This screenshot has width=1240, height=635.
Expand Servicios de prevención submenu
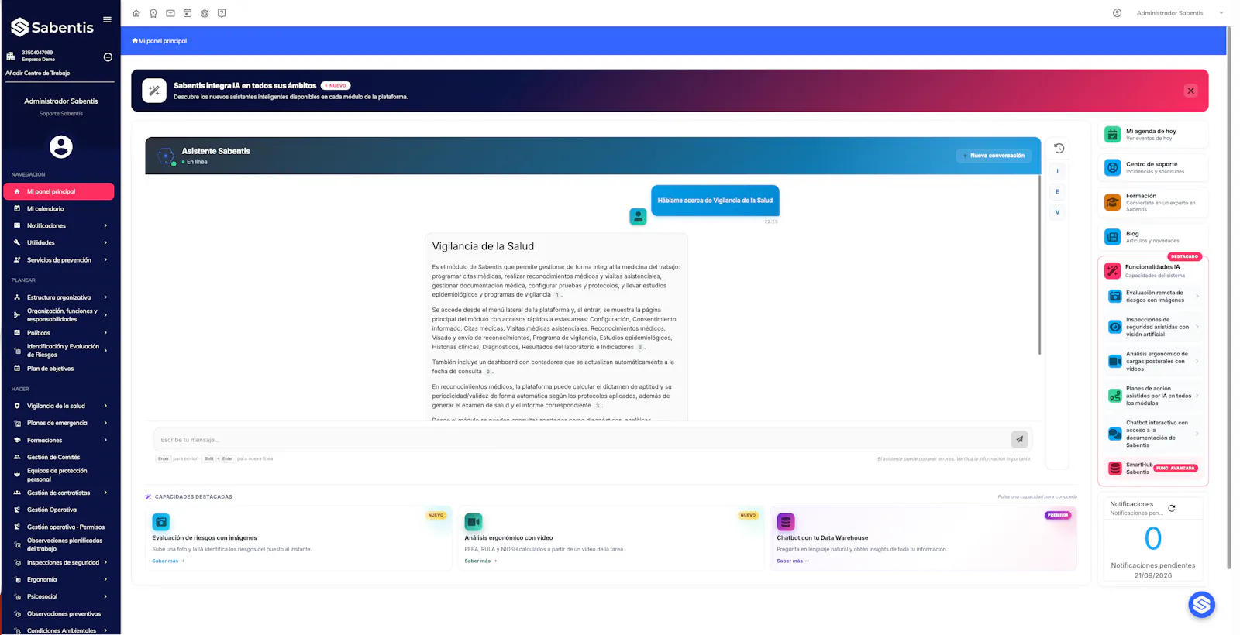tap(105, 259)
